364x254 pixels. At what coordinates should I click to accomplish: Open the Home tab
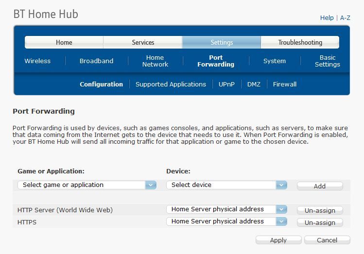pyautogui.click(x=64, y=42)
